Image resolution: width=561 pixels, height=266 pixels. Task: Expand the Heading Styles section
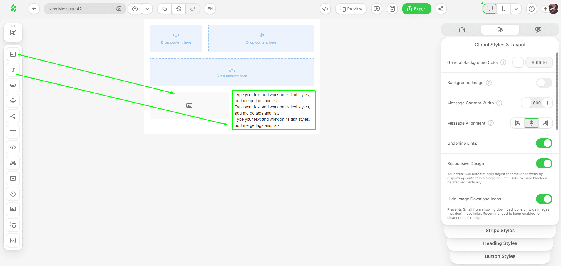point(500,243)
